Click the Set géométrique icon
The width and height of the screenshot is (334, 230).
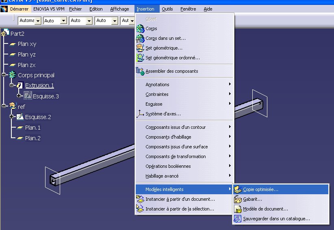(x=140, y=48)
